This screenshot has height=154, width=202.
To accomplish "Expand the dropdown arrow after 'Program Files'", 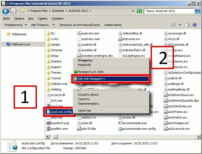I will (50, 11).
